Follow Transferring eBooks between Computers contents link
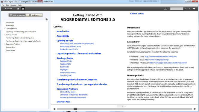Screen dimensions: 199x112 click(x=77, y=80)
